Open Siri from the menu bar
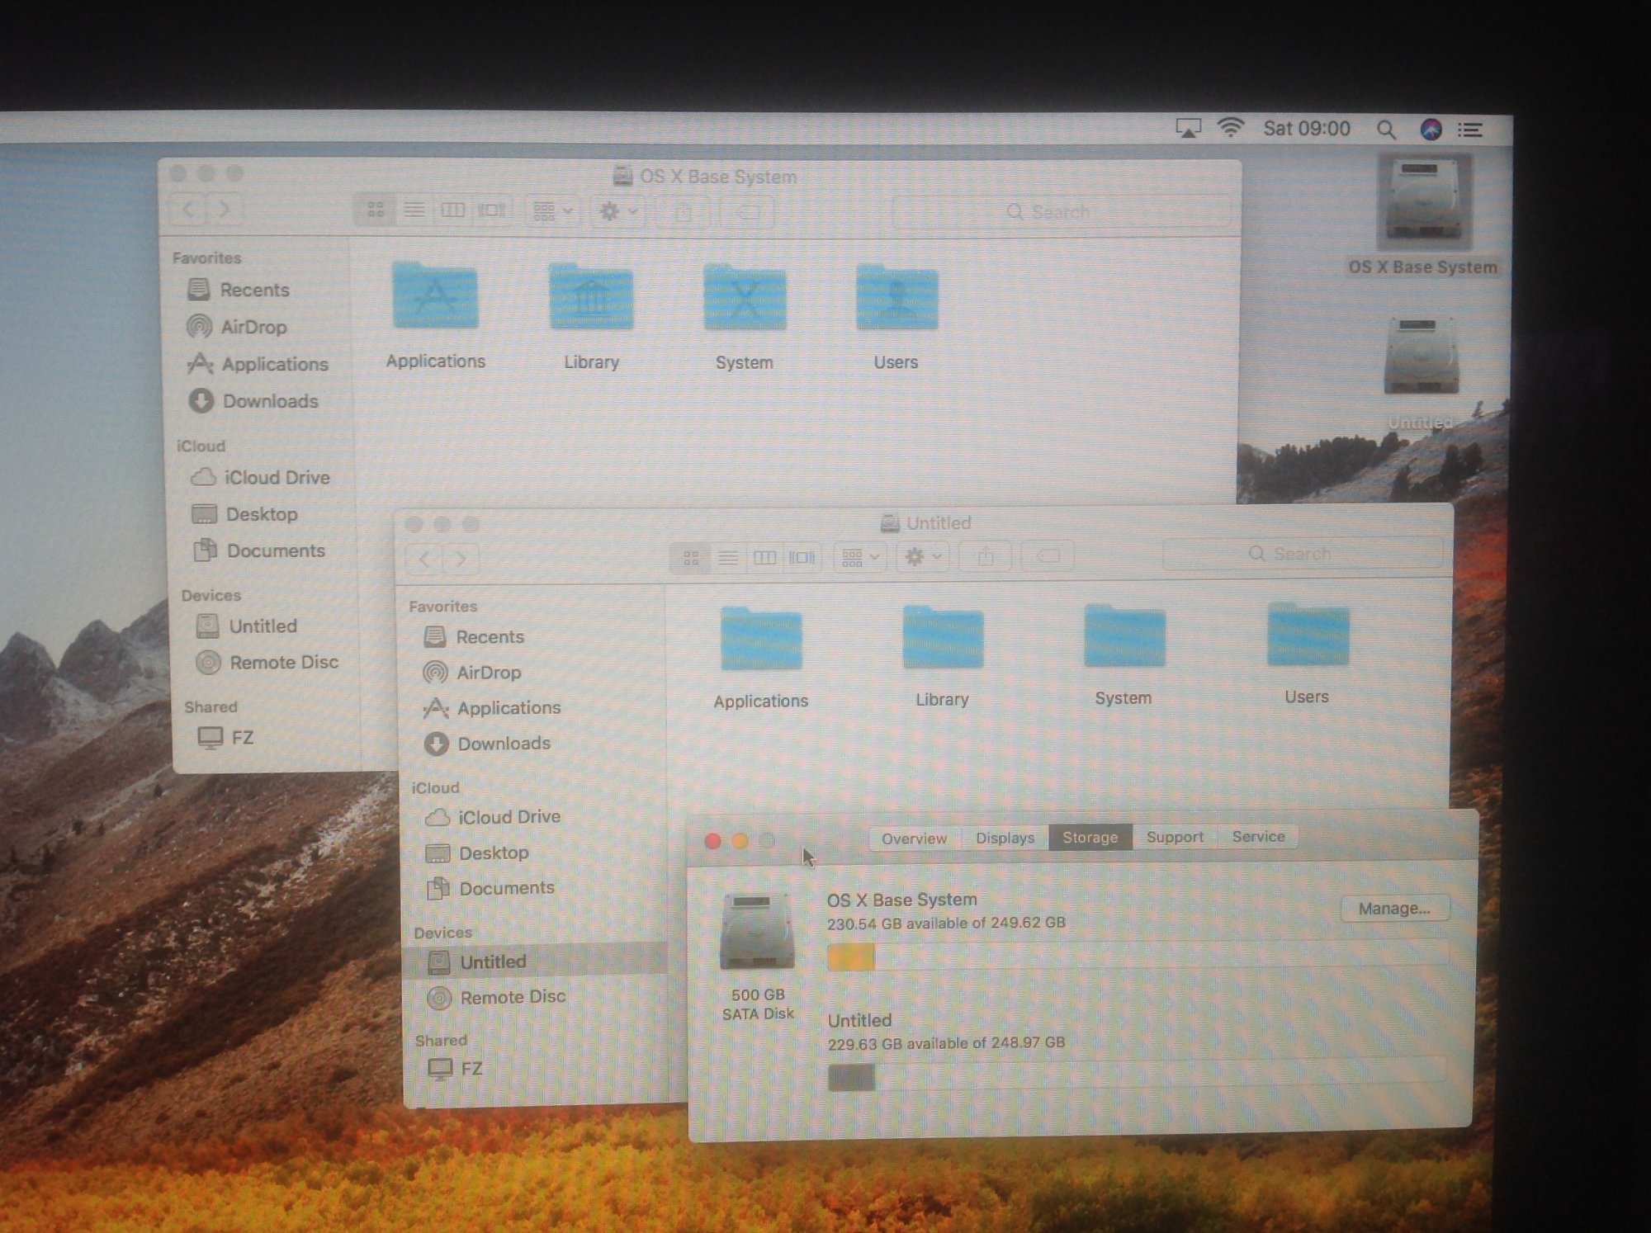1651x1233 pixels. 1431,130
